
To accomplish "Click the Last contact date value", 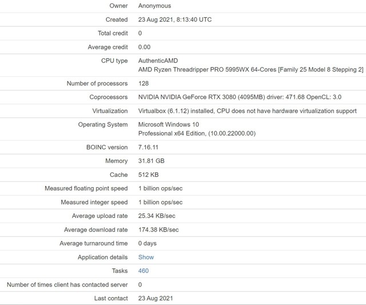I will [x=156, y=298].
